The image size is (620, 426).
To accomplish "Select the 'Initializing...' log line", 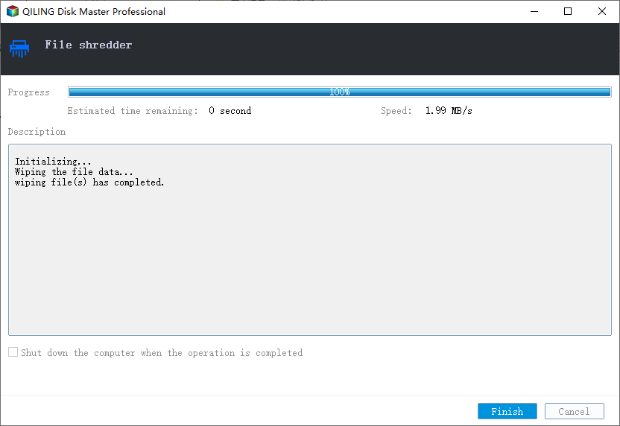I will click(53, 161).
